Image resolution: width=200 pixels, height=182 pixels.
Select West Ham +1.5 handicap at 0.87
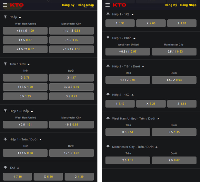point(25,40)
